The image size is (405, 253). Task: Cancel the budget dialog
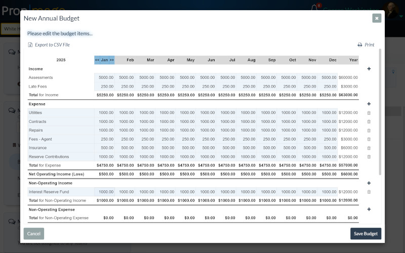(33, 234)
